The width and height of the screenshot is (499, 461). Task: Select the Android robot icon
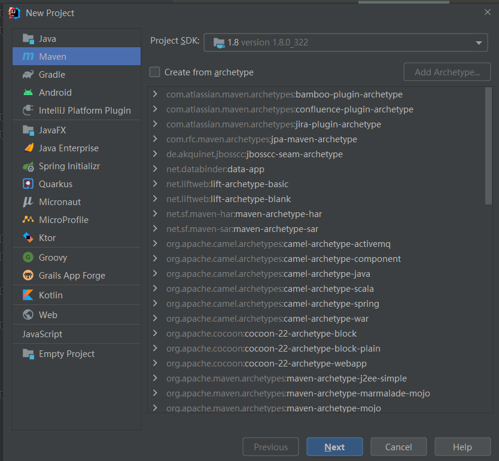(28, 93)
